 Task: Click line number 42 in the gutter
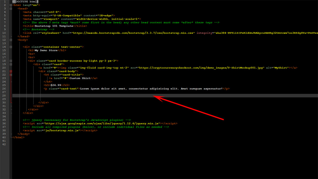tap(4, 144)
